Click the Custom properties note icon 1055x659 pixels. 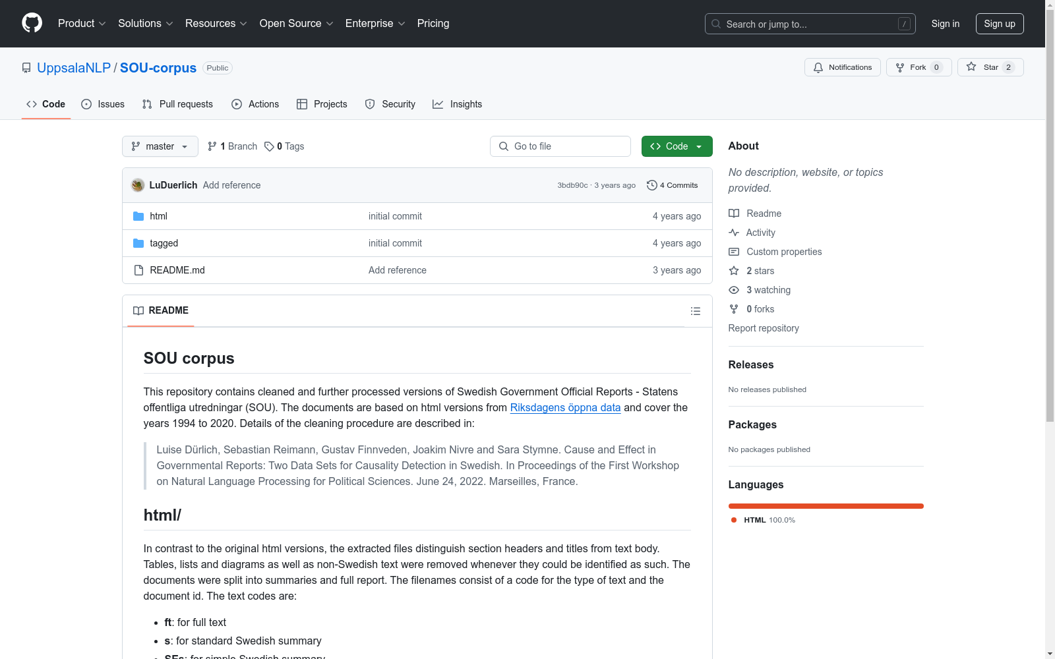pyautogui.click(x=734, y=252)
